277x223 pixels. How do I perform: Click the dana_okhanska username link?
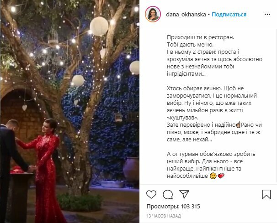(186, 15)
